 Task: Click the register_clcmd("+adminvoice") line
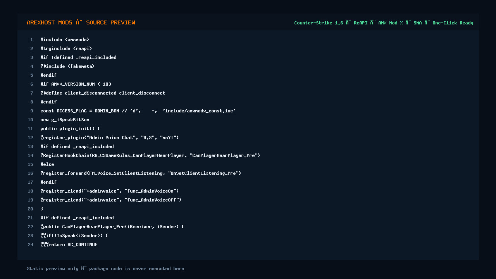[x=110, y=191]
